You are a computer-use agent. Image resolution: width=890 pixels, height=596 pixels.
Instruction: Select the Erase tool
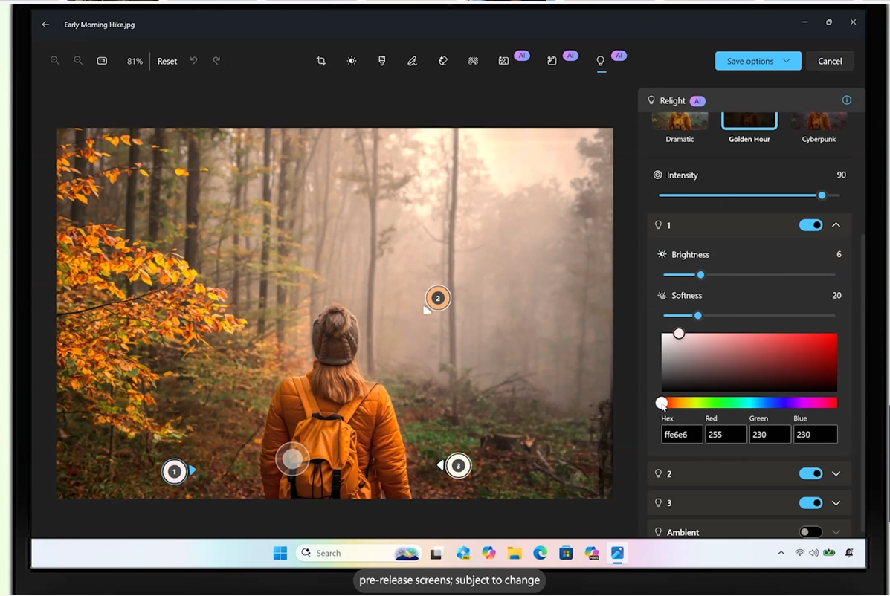(x=442, y=61)
